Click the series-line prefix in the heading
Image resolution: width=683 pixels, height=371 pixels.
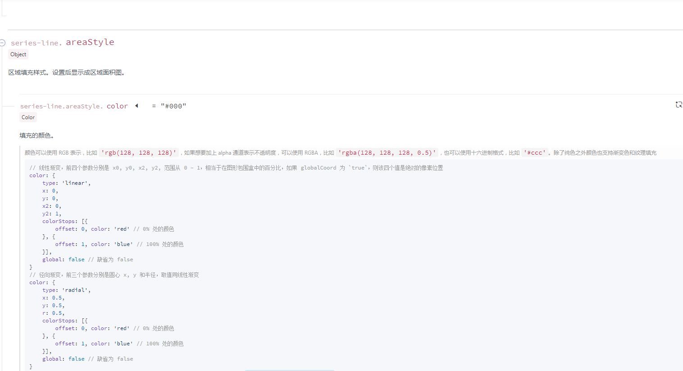[36, 43]
